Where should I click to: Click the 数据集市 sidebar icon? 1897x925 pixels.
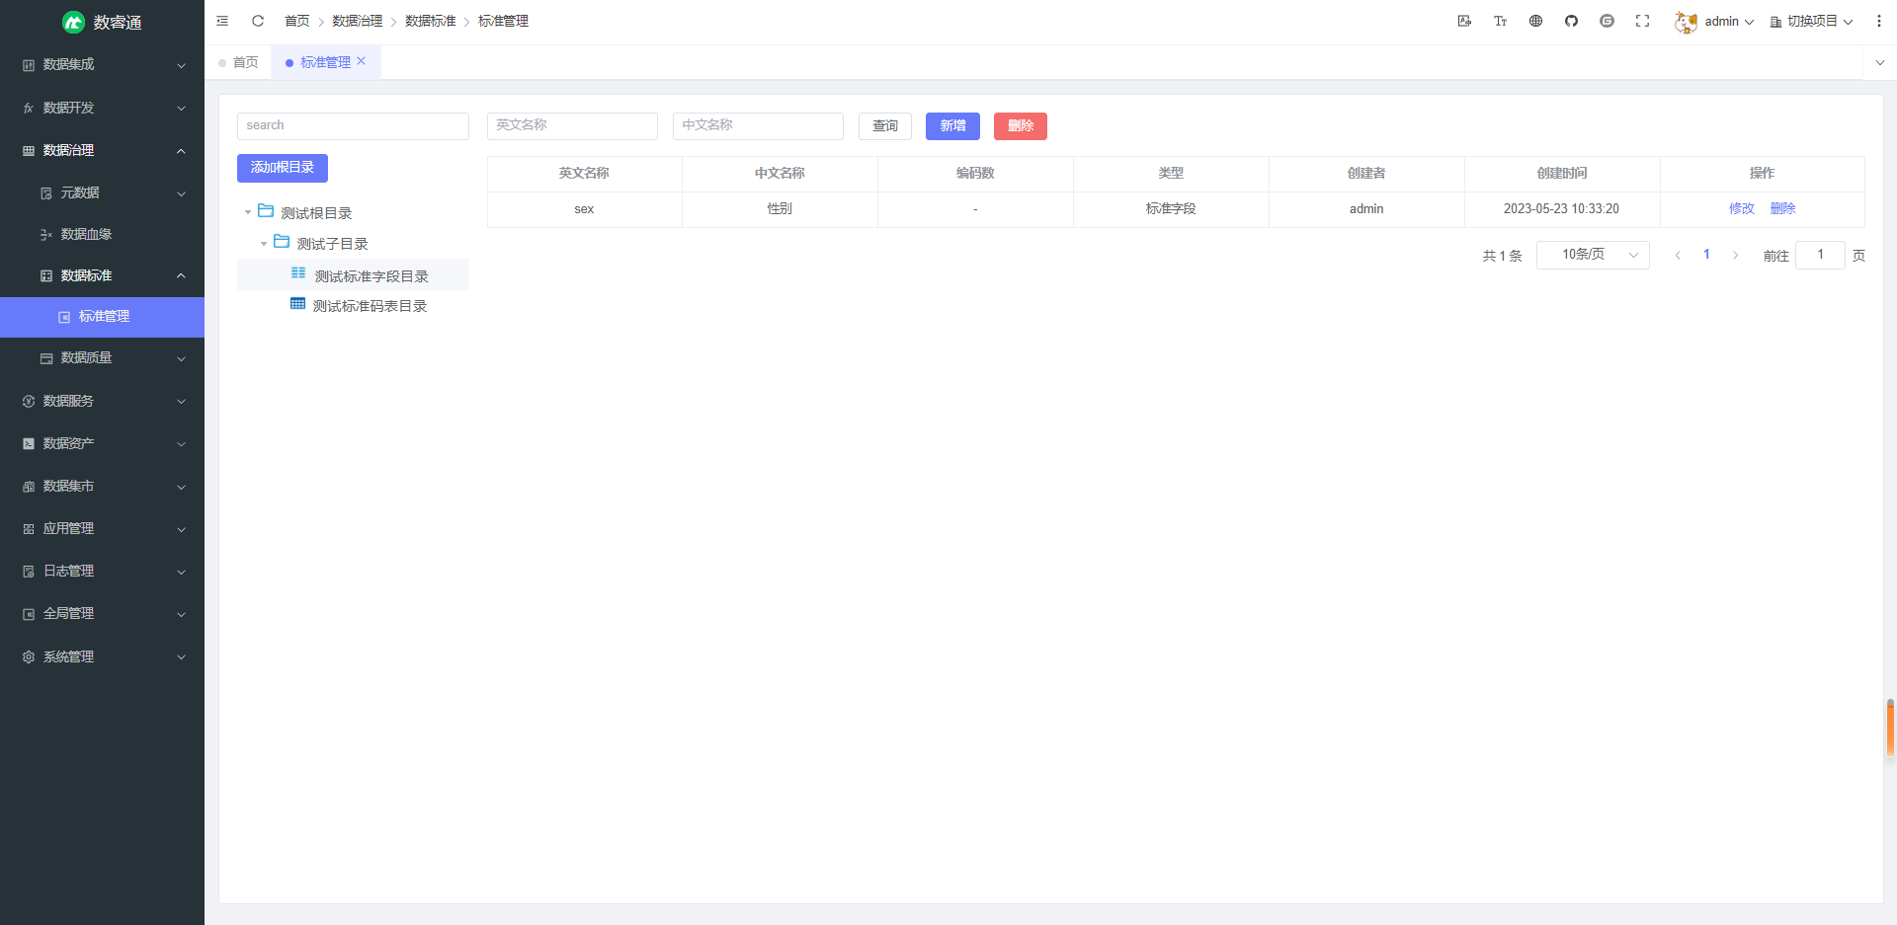click(29, 487)
